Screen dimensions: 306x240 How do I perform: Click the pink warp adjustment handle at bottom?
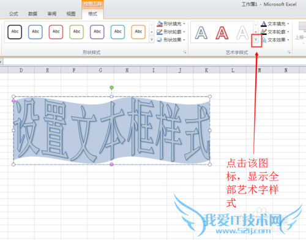(111, 164)
